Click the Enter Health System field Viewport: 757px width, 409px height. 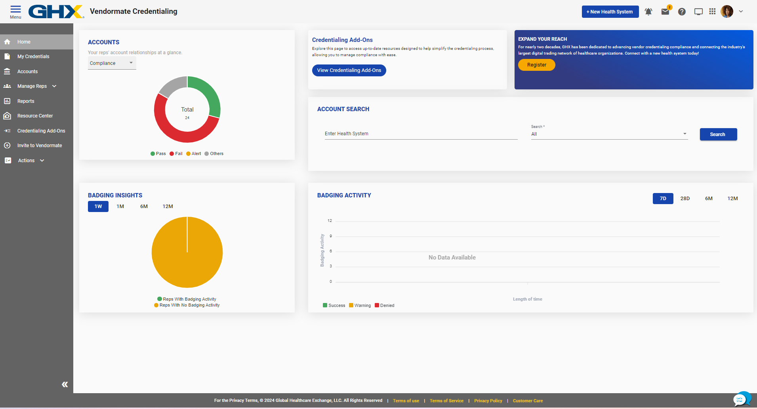coord(421,134)
